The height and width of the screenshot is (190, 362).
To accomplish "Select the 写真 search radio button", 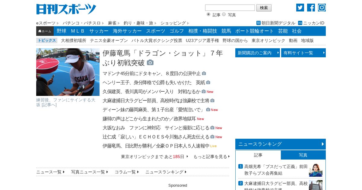I will pos(224,14).
